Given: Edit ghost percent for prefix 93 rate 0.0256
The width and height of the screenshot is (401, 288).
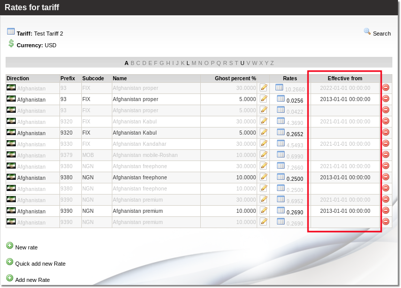Looking at the screenshot, I should click(x=263, y=99).
